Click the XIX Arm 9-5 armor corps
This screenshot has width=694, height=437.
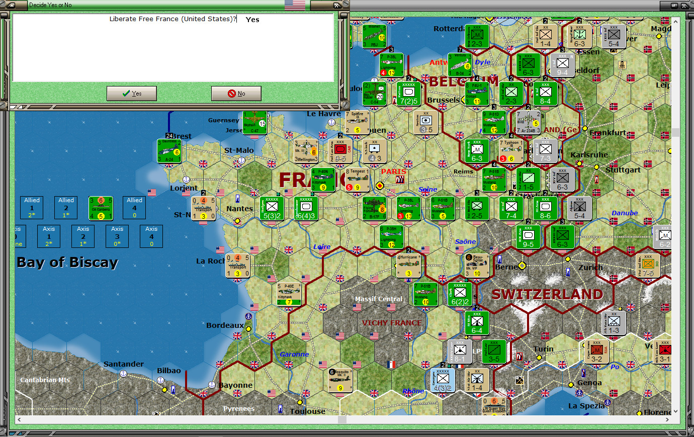(528, 237)
